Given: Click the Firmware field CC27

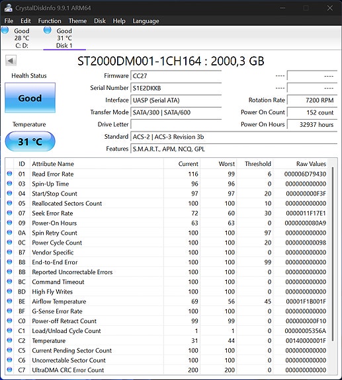Looking at the screenshot, I should pos(176,76).
